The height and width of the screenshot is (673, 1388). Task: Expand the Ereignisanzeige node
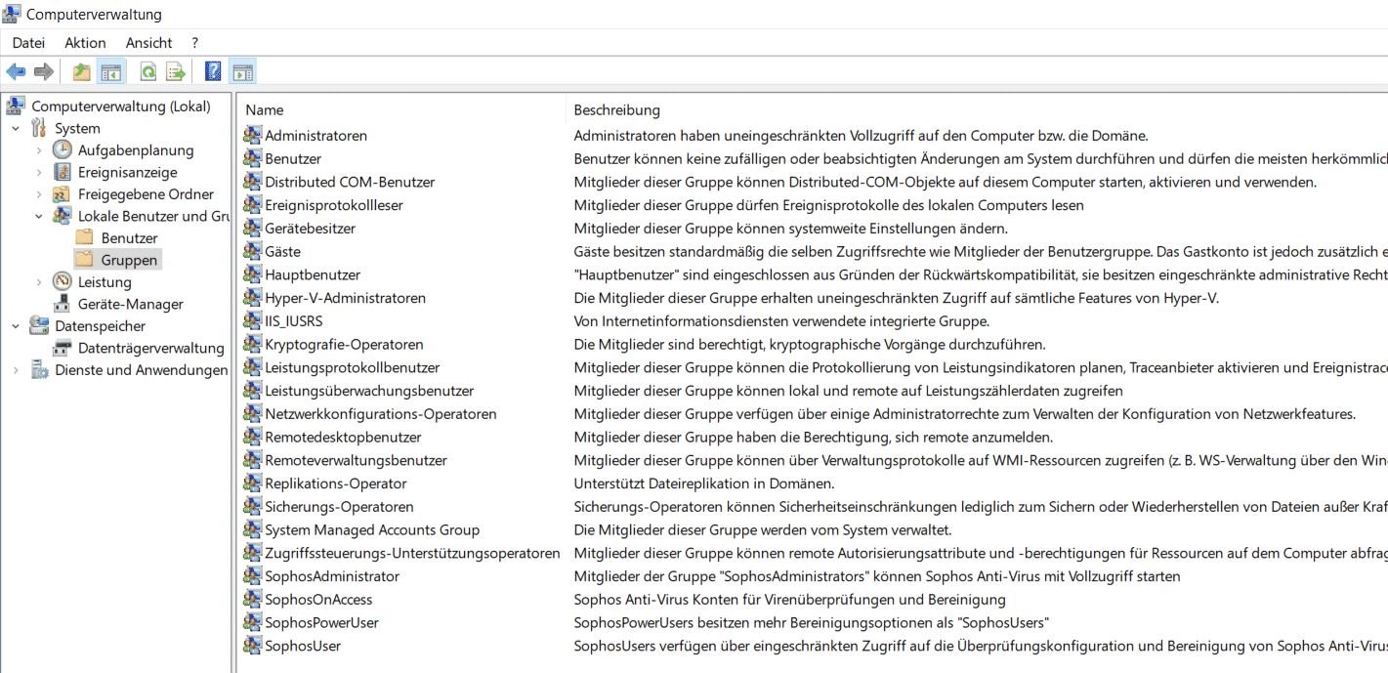pos(39,172)
